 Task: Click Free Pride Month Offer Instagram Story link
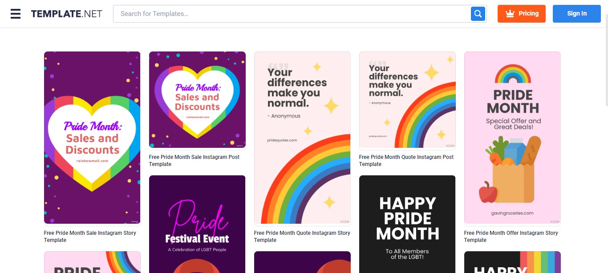click(511, 237)
